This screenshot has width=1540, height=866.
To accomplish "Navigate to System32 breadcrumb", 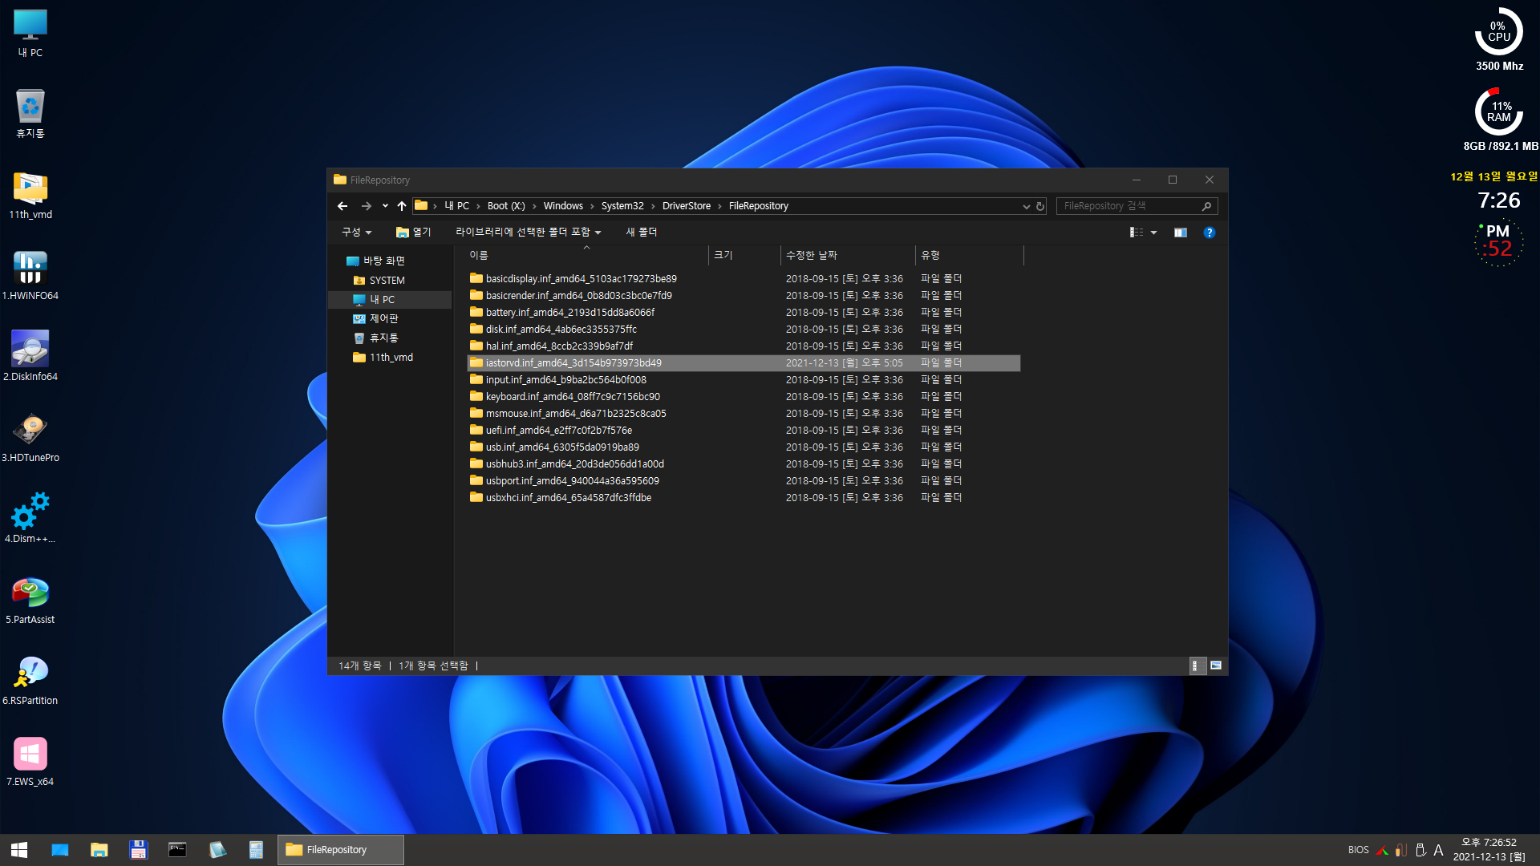I will pyautogui.click(x=622, y=206).
